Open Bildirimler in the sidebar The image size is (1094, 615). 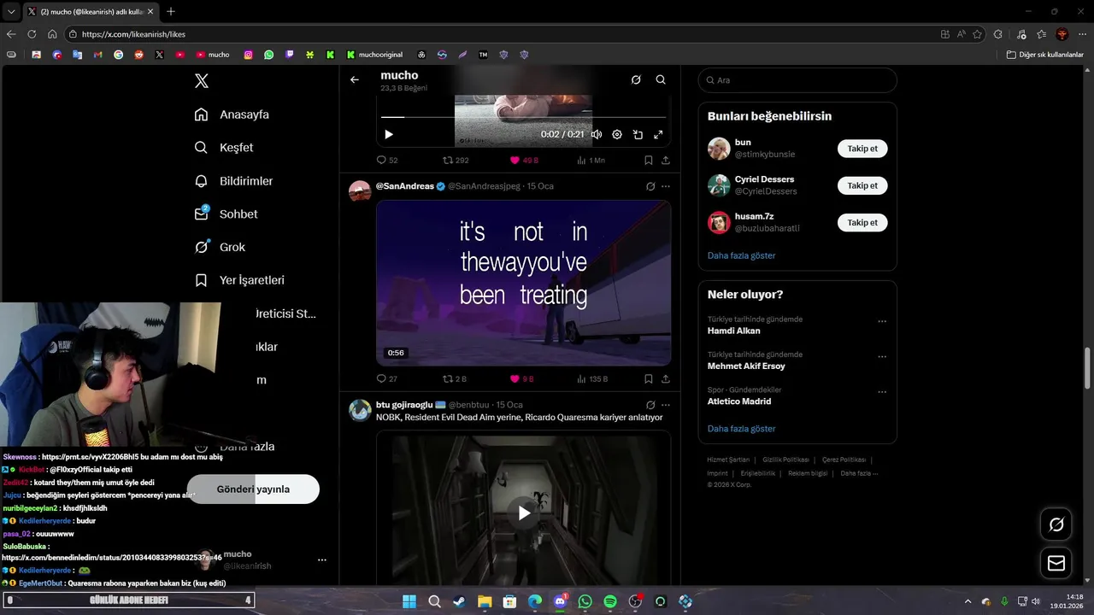[x=234, y=181]
